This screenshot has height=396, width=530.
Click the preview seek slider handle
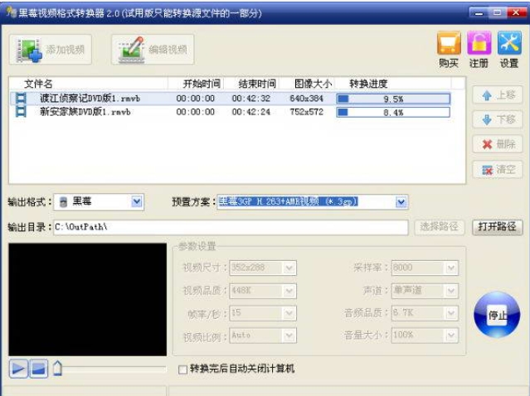(x=57, y=369)
